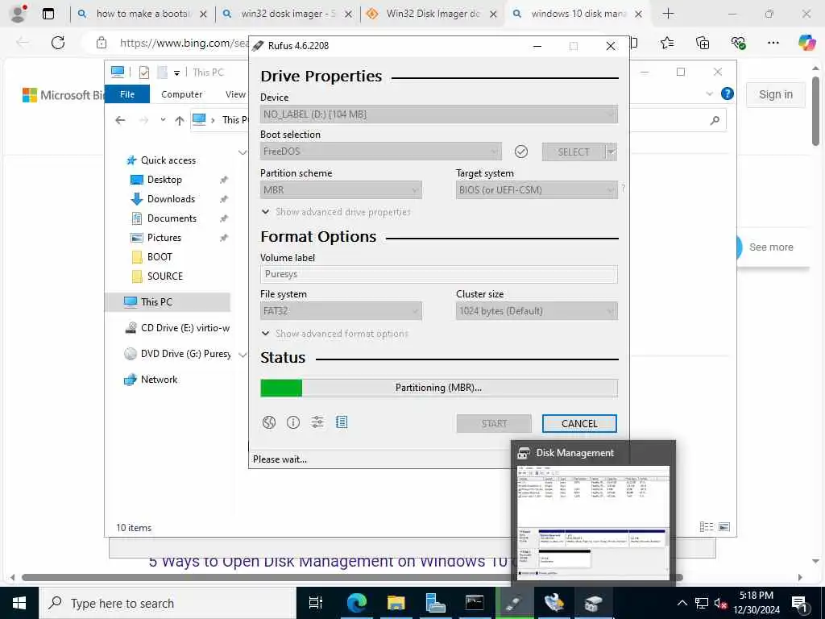This screenshot has height=619, width=825.
Task: Switch File Explorer to details view icon
Action: pyautogui.click(x=707, y=526)
